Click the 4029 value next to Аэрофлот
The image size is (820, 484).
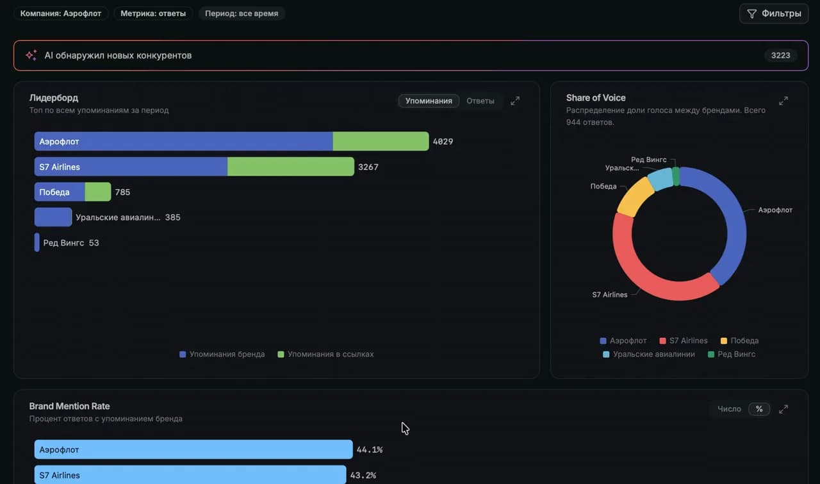point(443,142)
